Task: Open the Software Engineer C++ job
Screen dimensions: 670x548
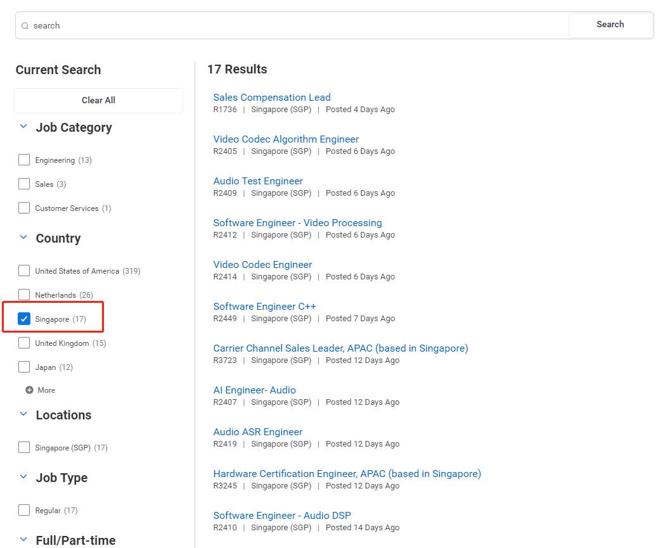Action: (x=264, y=307)
